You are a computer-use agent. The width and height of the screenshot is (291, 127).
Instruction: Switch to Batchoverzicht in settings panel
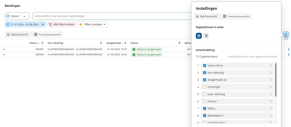point(206,16)
